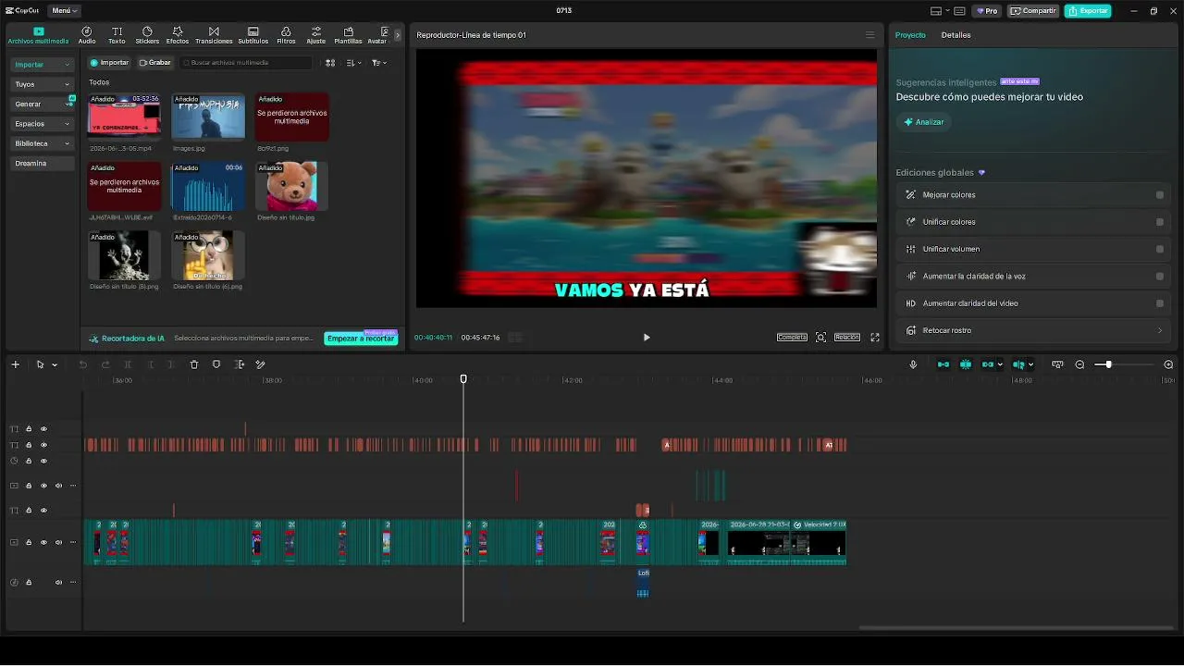Open the magic wand auto-edit tool
The width and height of the screenshot is (1184, 666).
[261, 364]
